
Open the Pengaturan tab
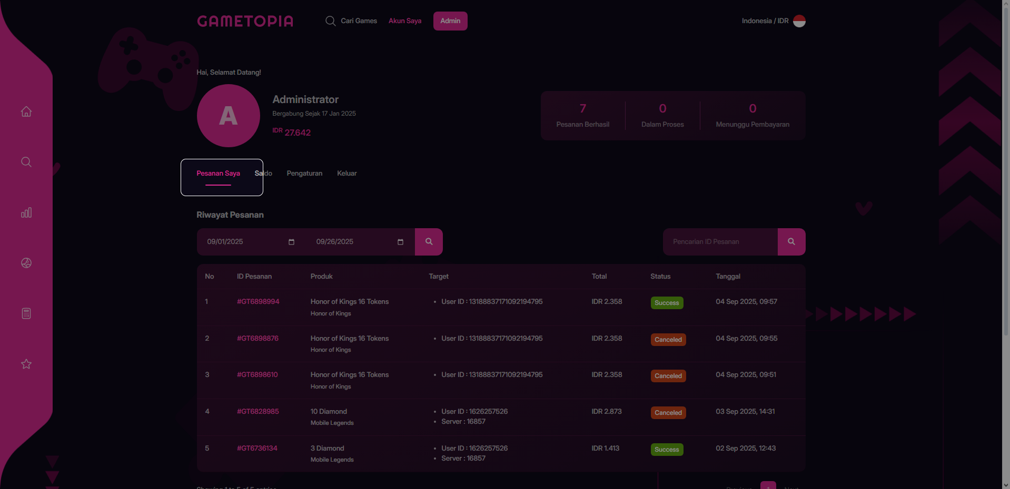tap(304, 174)
